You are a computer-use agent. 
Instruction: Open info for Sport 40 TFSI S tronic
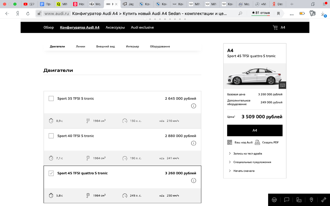coord(193,143)
